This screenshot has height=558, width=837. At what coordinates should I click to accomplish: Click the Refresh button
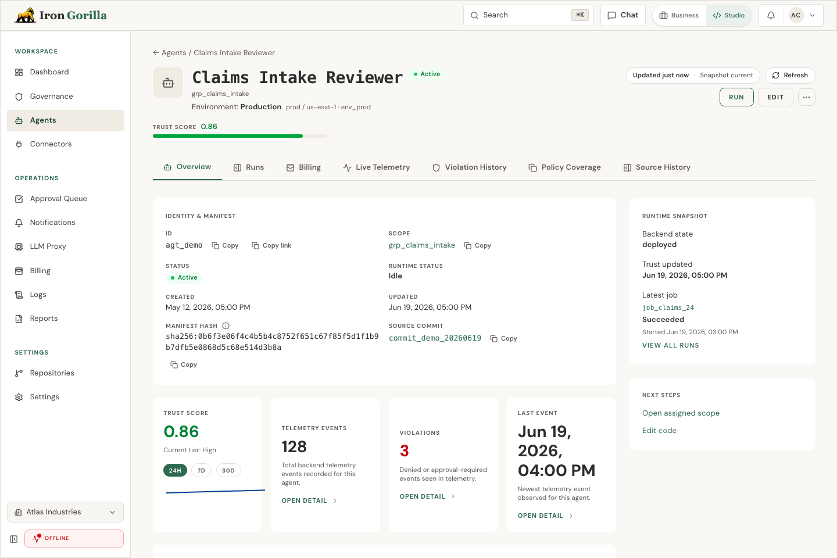tap(790, 76)
